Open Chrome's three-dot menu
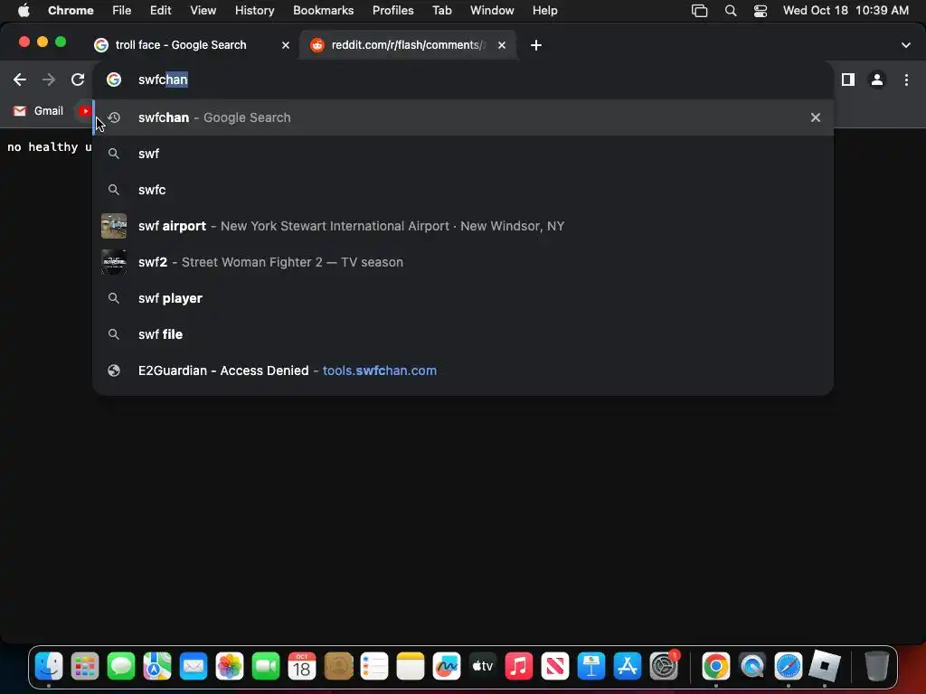 click(x=906, y=80)
